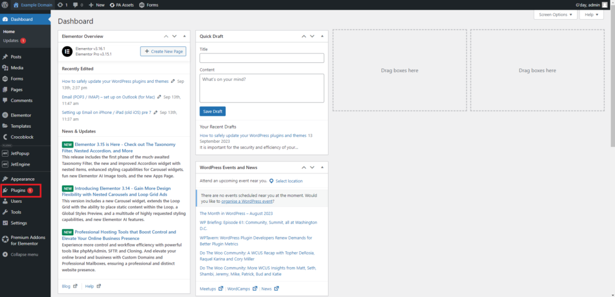
Task: Open Settings in the sidebar
Action: pyautogui.click(x=25, y=223)
